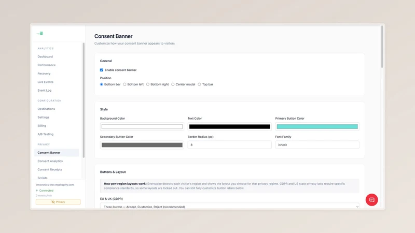Click the Font Family input field
The width and height of the screenshot is (415, 233).
[317, 145]
